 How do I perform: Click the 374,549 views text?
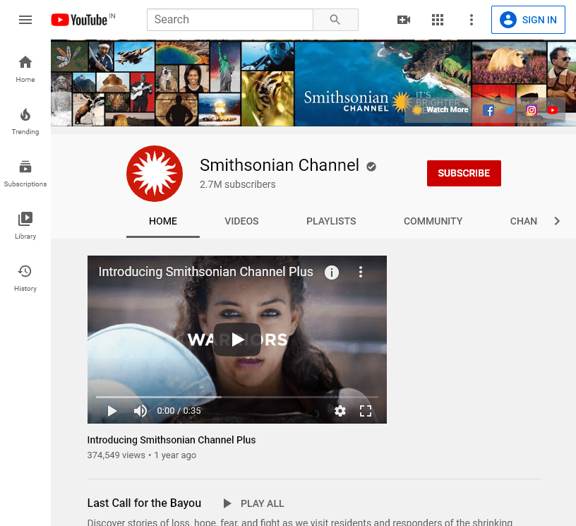point(116,455)
